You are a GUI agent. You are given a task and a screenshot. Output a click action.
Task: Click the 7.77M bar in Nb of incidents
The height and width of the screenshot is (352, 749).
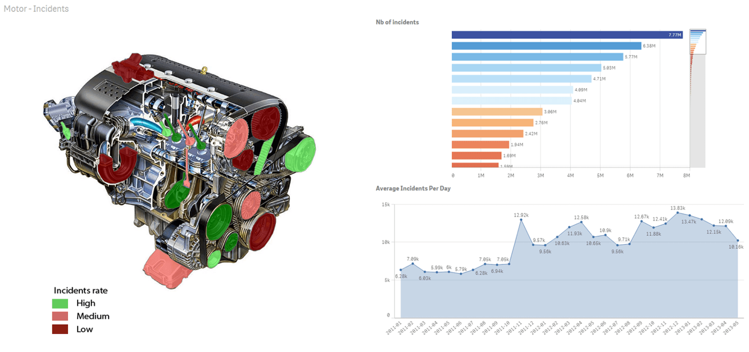pos(566,35)
